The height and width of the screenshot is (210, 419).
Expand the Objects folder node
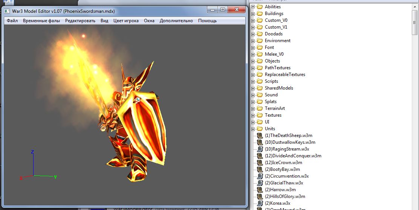(x=253, y=61)
